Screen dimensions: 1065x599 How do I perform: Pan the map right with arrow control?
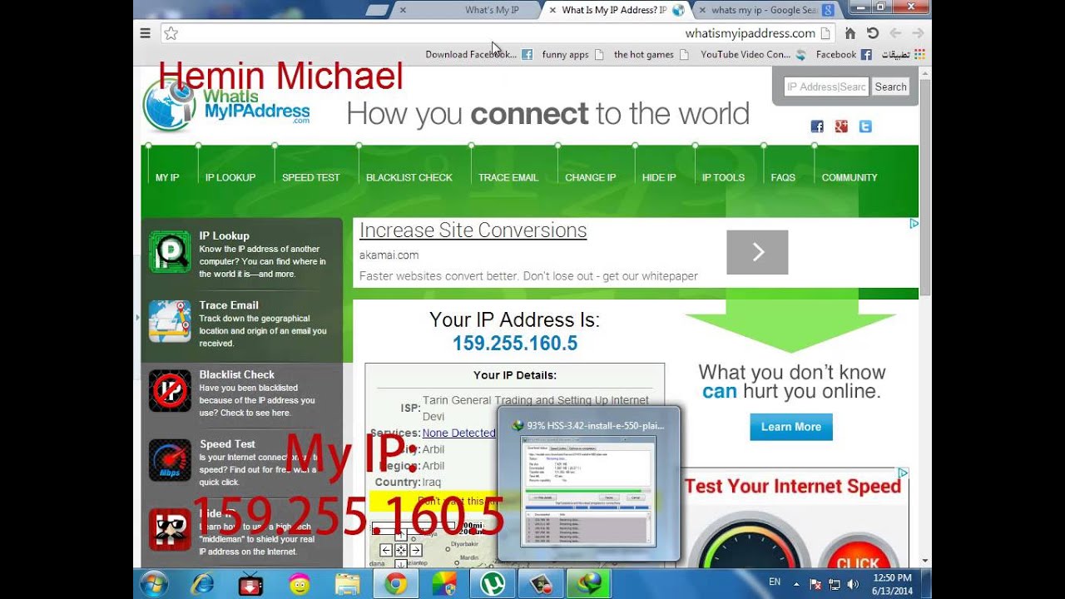pyautogui.click(x=416, y=550)
